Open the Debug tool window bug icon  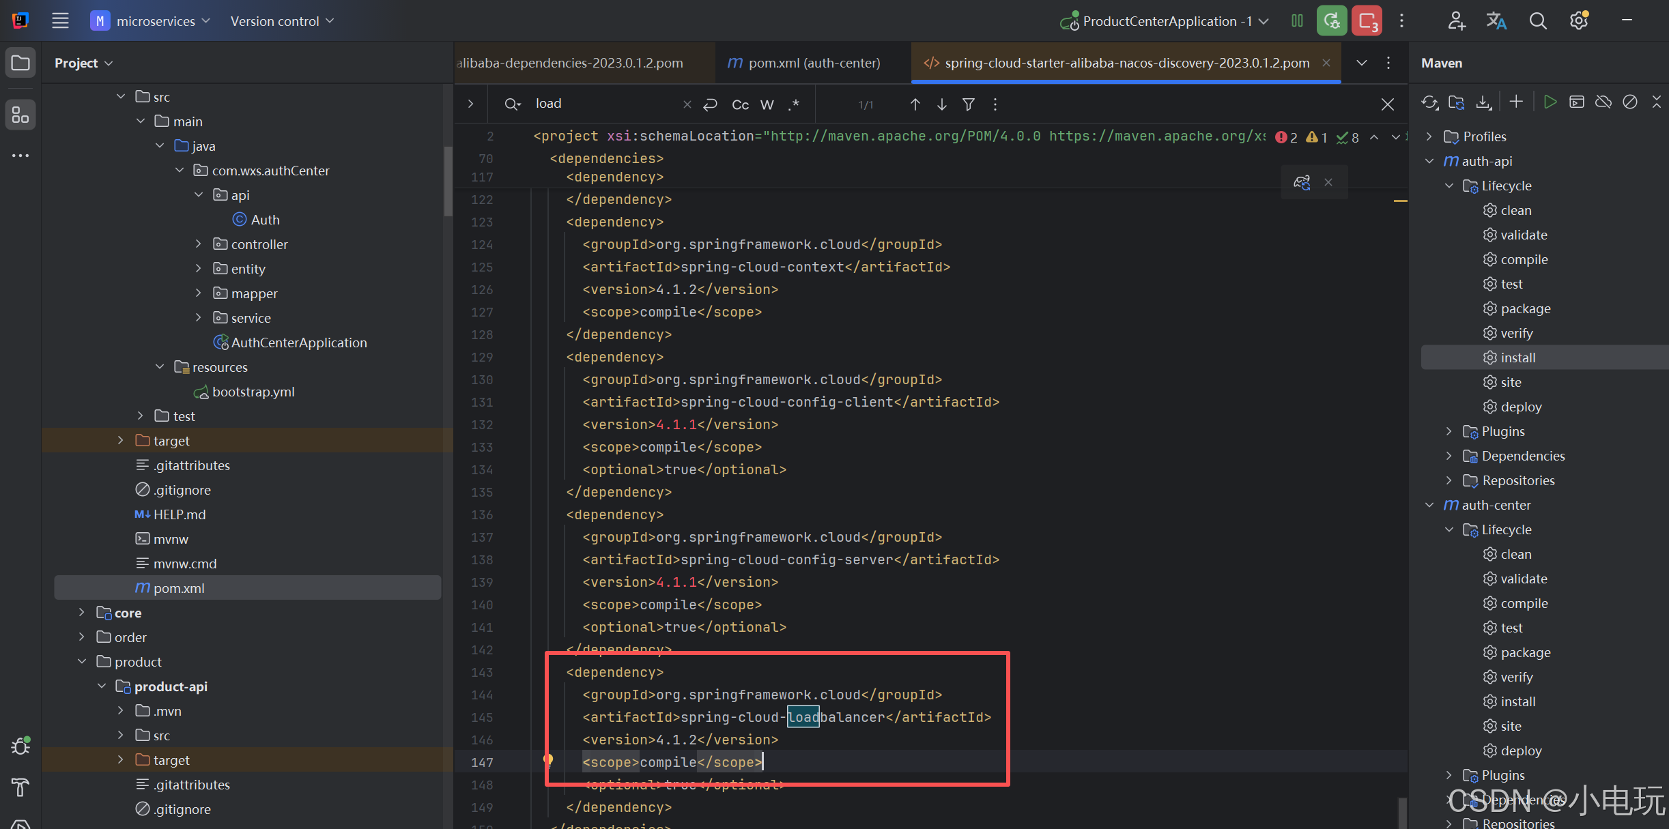click(20, 746)
